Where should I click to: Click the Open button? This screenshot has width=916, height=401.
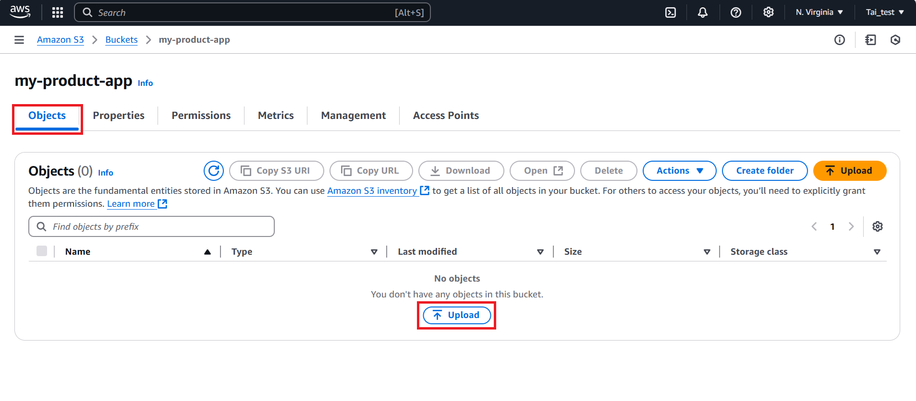[542, 171]
